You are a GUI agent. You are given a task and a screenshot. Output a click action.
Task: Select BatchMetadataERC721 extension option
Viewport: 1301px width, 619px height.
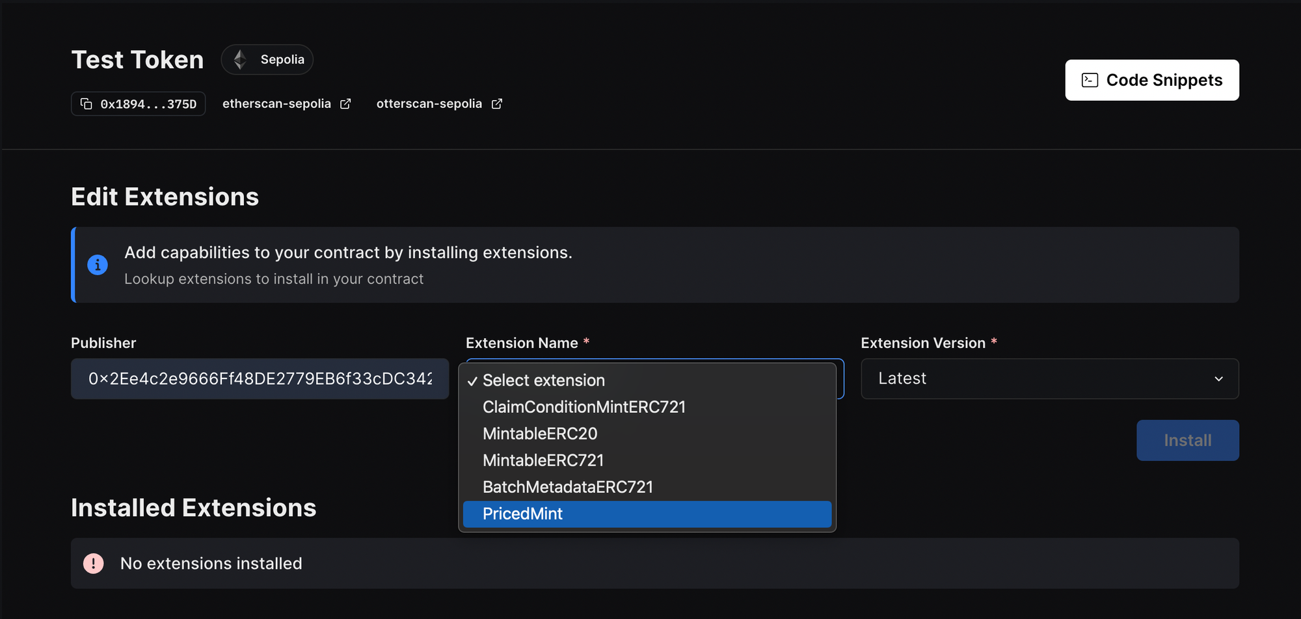pyautogui.click(x=568, y=487)
